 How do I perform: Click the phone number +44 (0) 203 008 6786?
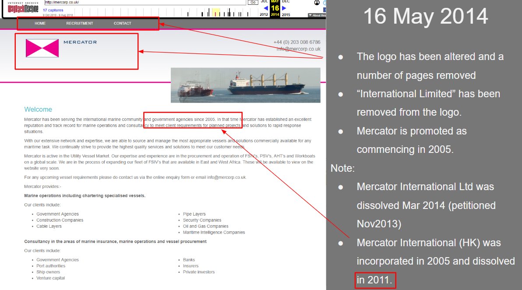[297, 42]
